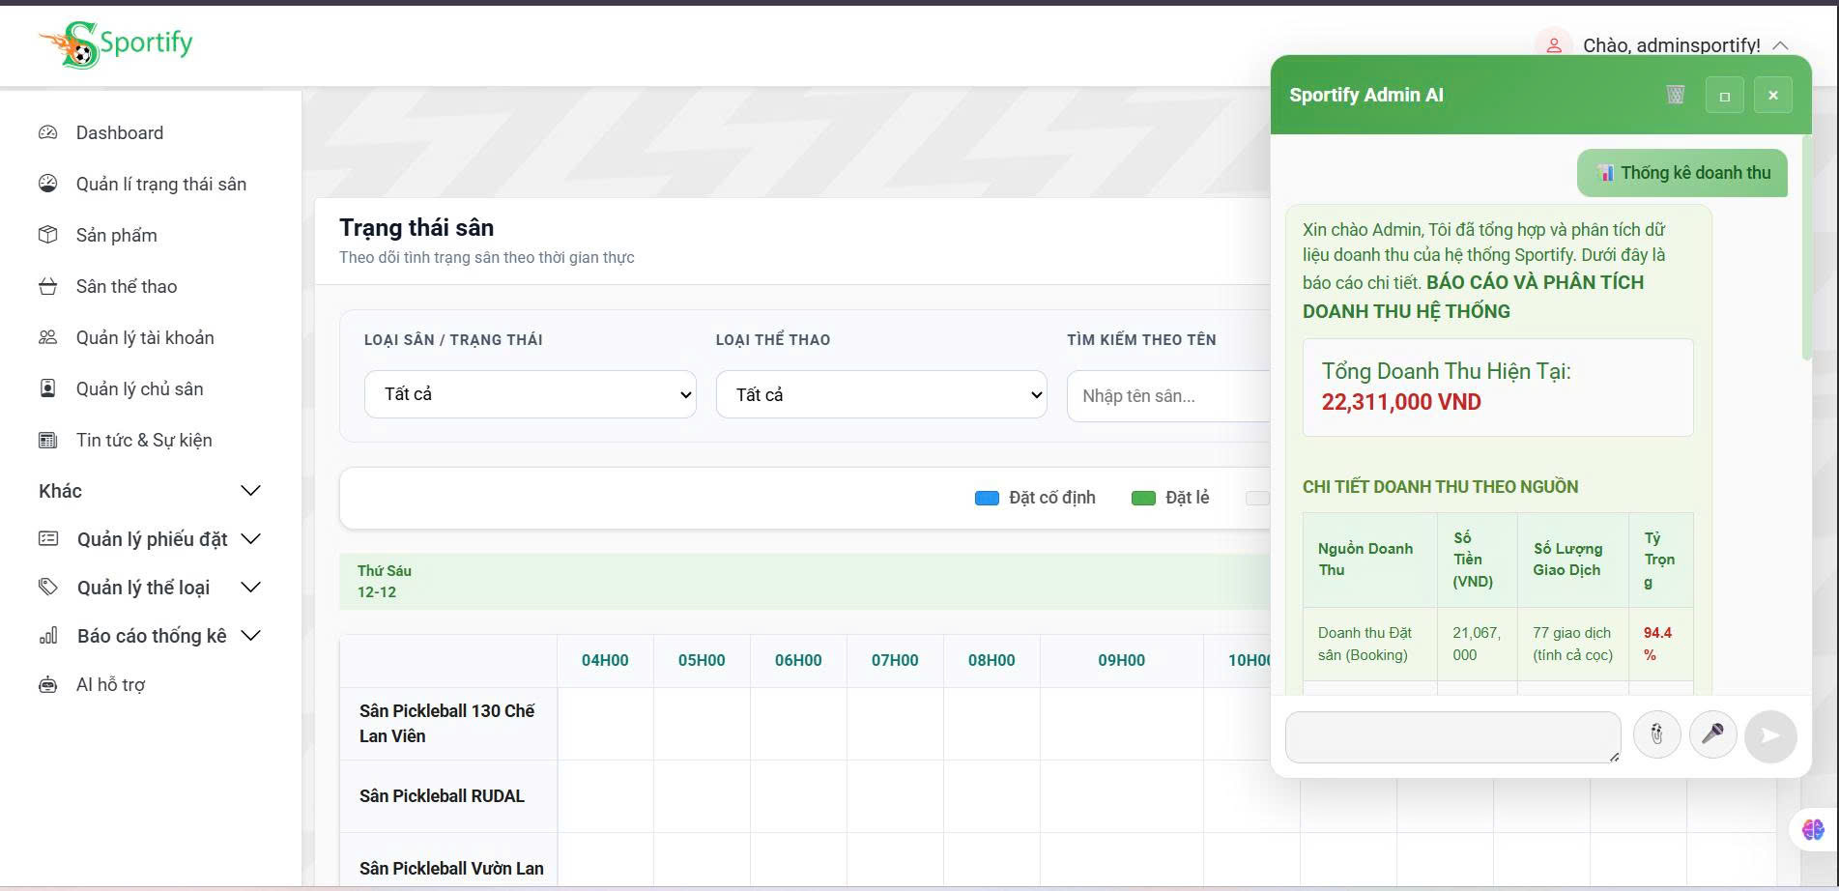Viewport: 1839px width, 891px height.
Task: Select the Sản phẩm package icon
Action: (x=47, y=235)
